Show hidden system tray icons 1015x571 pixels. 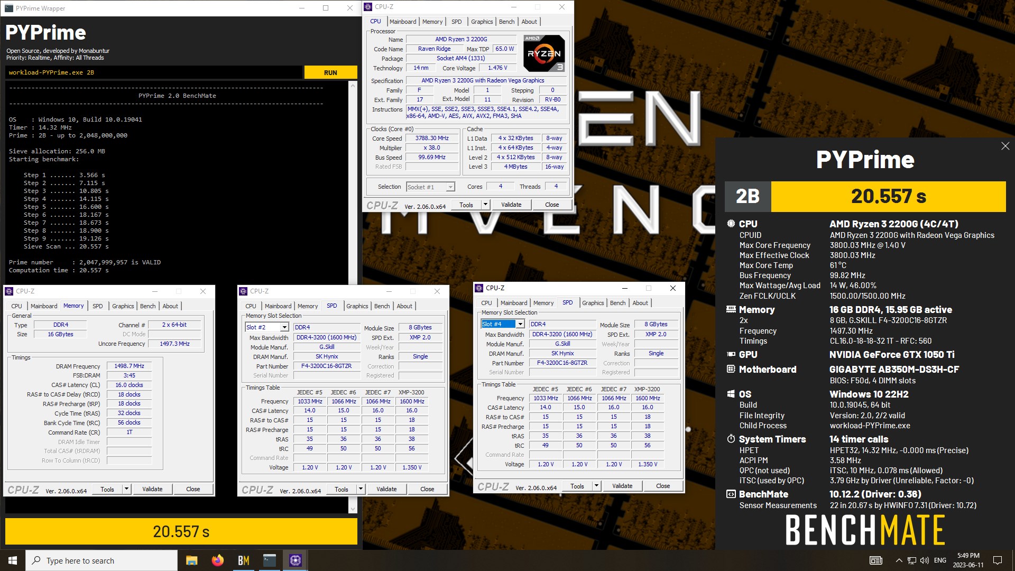[x=899, y=560]
